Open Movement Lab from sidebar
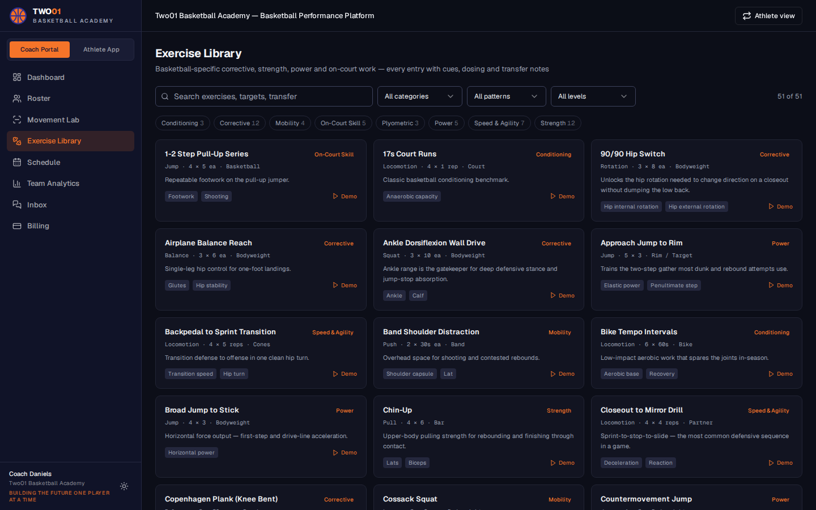Screen dimensions: 816x510 pyautogui.click(x=70, y=120)
